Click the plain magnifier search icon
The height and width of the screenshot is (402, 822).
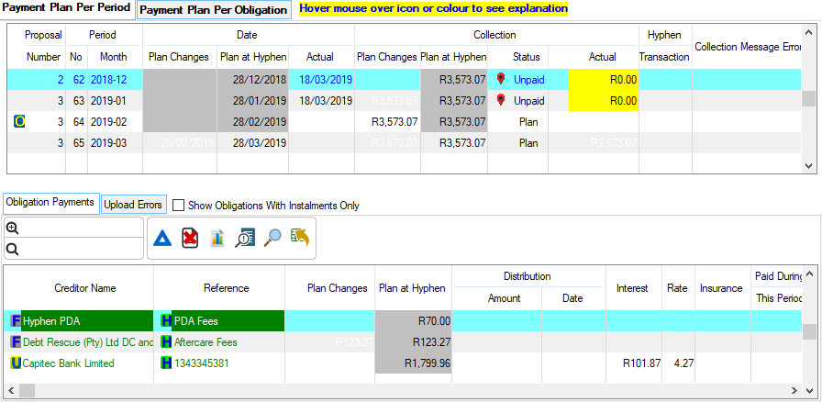(x=13, y=250)
